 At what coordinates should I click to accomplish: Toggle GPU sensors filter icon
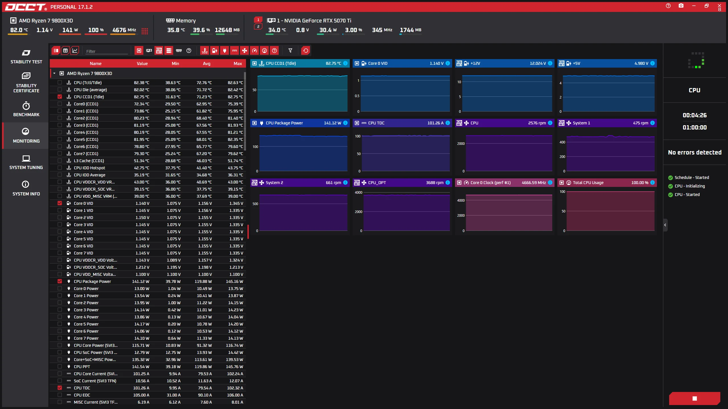tap(149, 51)
